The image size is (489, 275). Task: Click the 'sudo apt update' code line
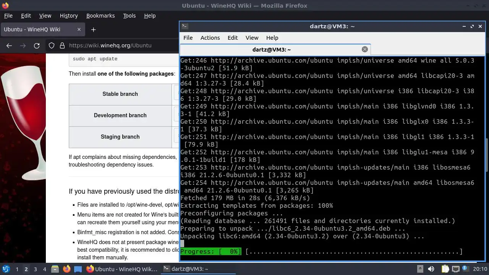tap(95, 59)
